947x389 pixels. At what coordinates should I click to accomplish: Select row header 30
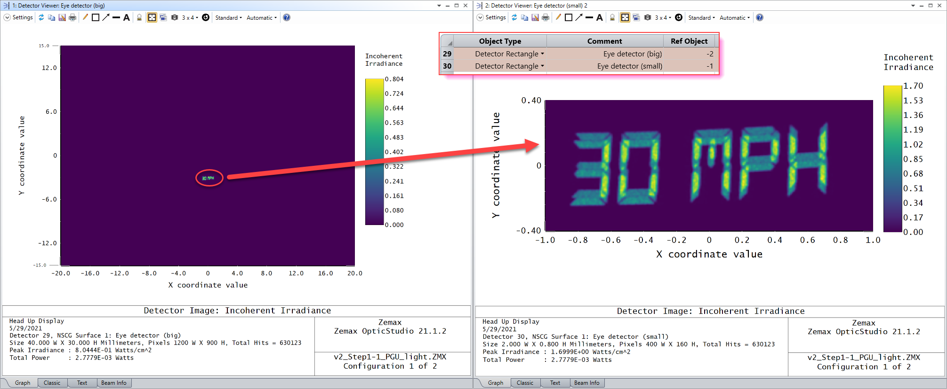point(447,66)
